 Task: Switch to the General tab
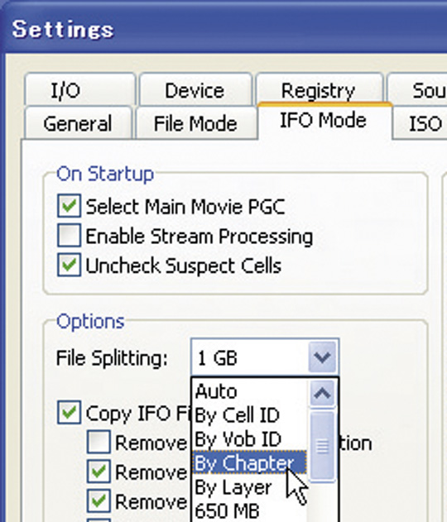pyautogui.click(x=78, y=123)
